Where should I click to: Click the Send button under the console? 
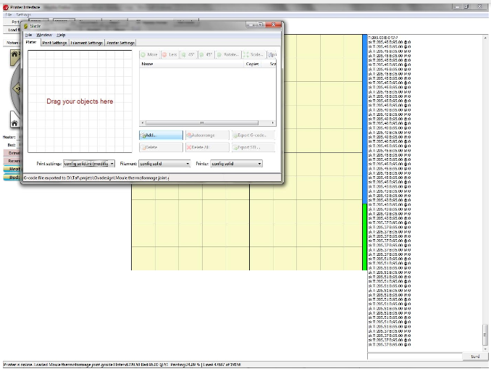474,357
